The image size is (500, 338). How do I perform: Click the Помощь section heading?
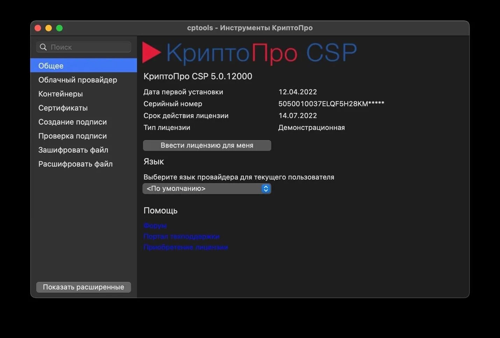[x=160, y=211]
